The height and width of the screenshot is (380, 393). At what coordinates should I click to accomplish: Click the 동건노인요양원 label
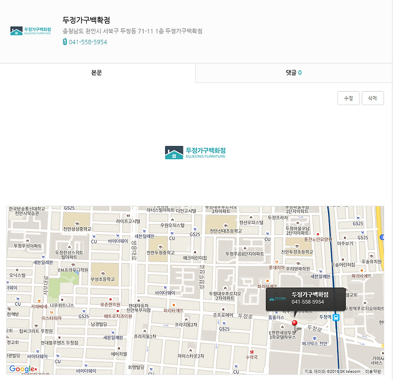tap(318, 239)
